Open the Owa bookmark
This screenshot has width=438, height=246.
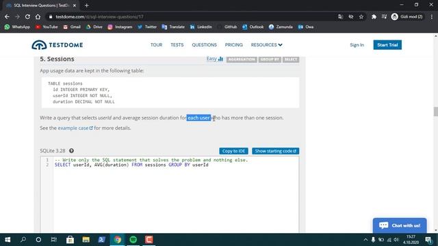[x=306, y=27]
